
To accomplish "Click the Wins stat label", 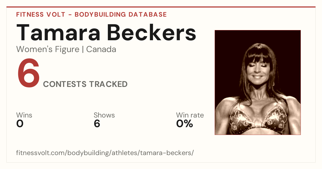I will pyautogui.click(x=24, y=115).
